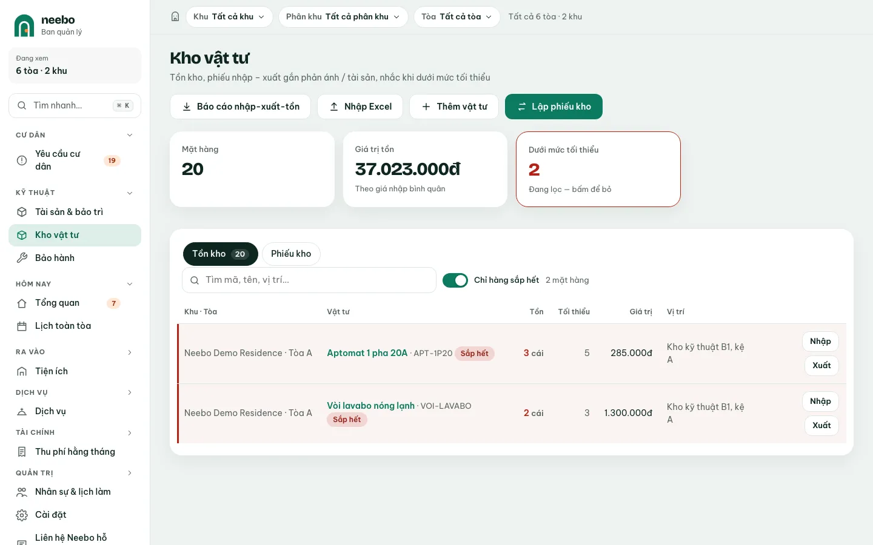
Task: Click the download icon on Báo cáo nhập-xuất-tồn
Action: coord(187,107)
